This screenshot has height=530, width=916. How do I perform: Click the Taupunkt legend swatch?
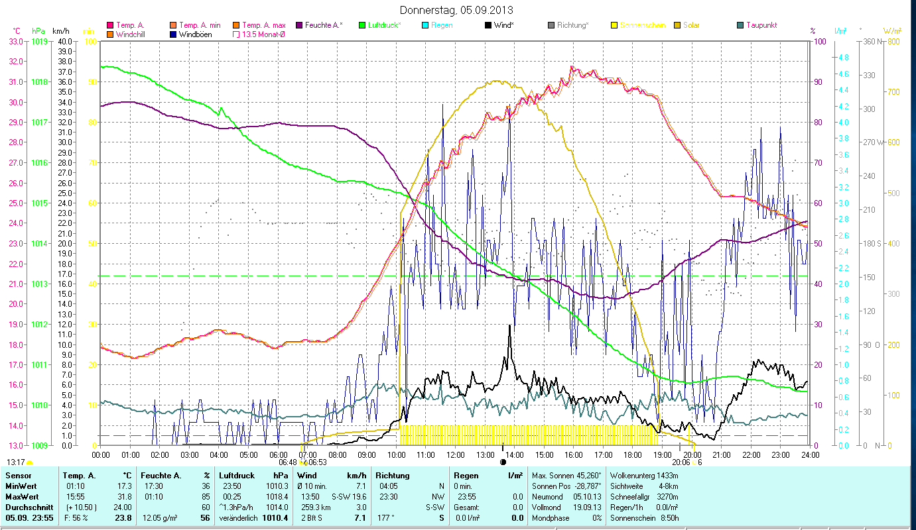point(740,25)
